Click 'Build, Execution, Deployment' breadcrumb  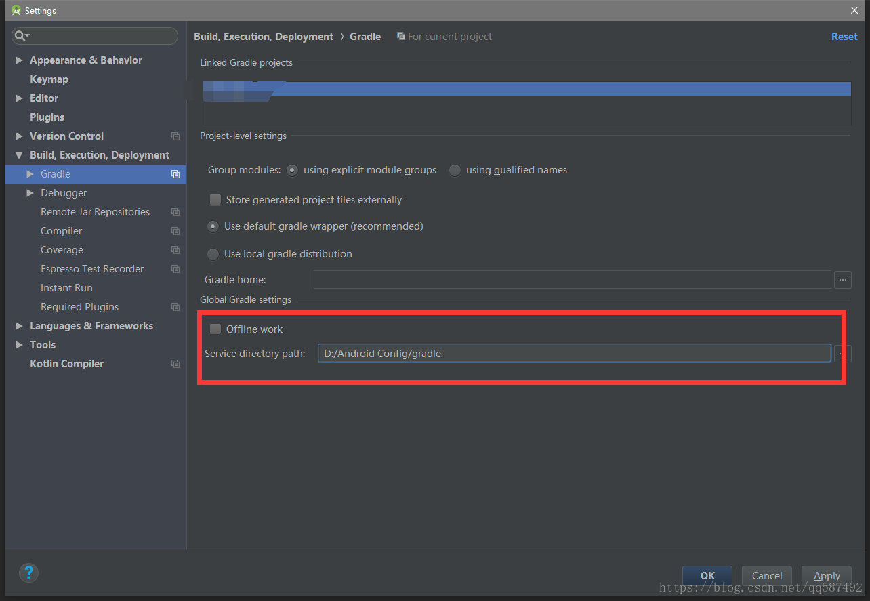tap(264, 37)
